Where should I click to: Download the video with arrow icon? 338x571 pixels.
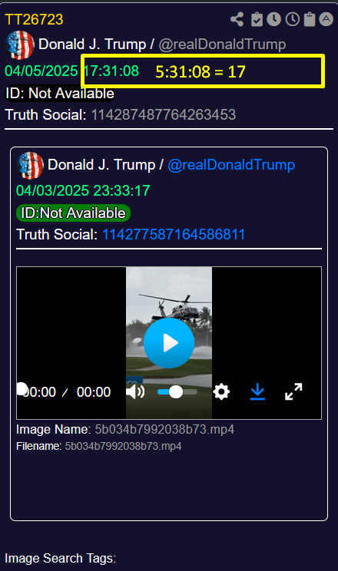[257, 392]
